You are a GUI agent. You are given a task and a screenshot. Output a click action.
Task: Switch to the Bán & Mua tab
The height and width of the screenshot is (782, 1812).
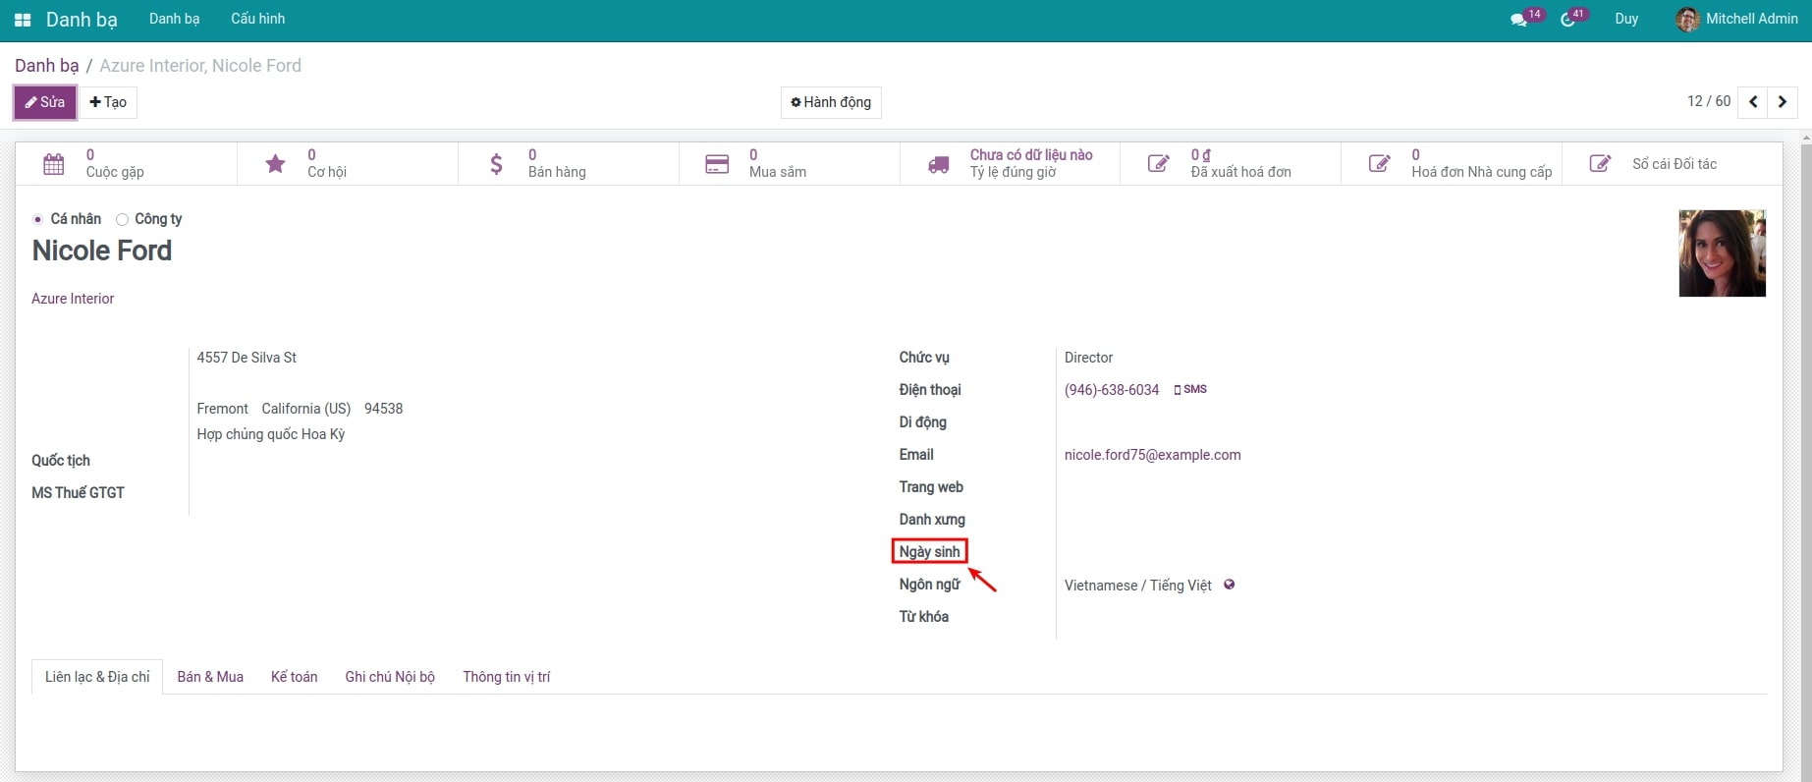tap(210, 677)
